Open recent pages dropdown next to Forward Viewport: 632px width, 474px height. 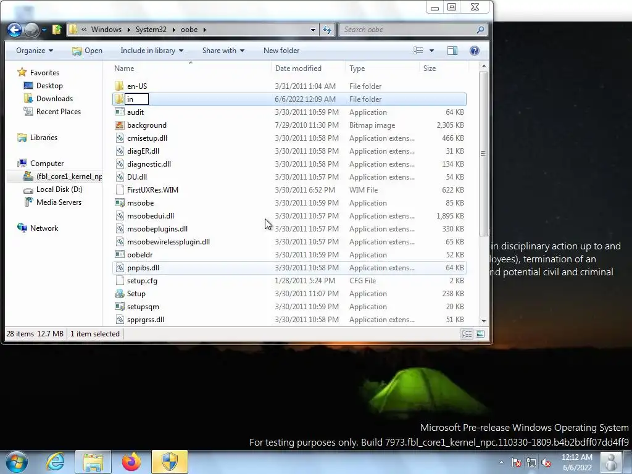click(44, 30)
